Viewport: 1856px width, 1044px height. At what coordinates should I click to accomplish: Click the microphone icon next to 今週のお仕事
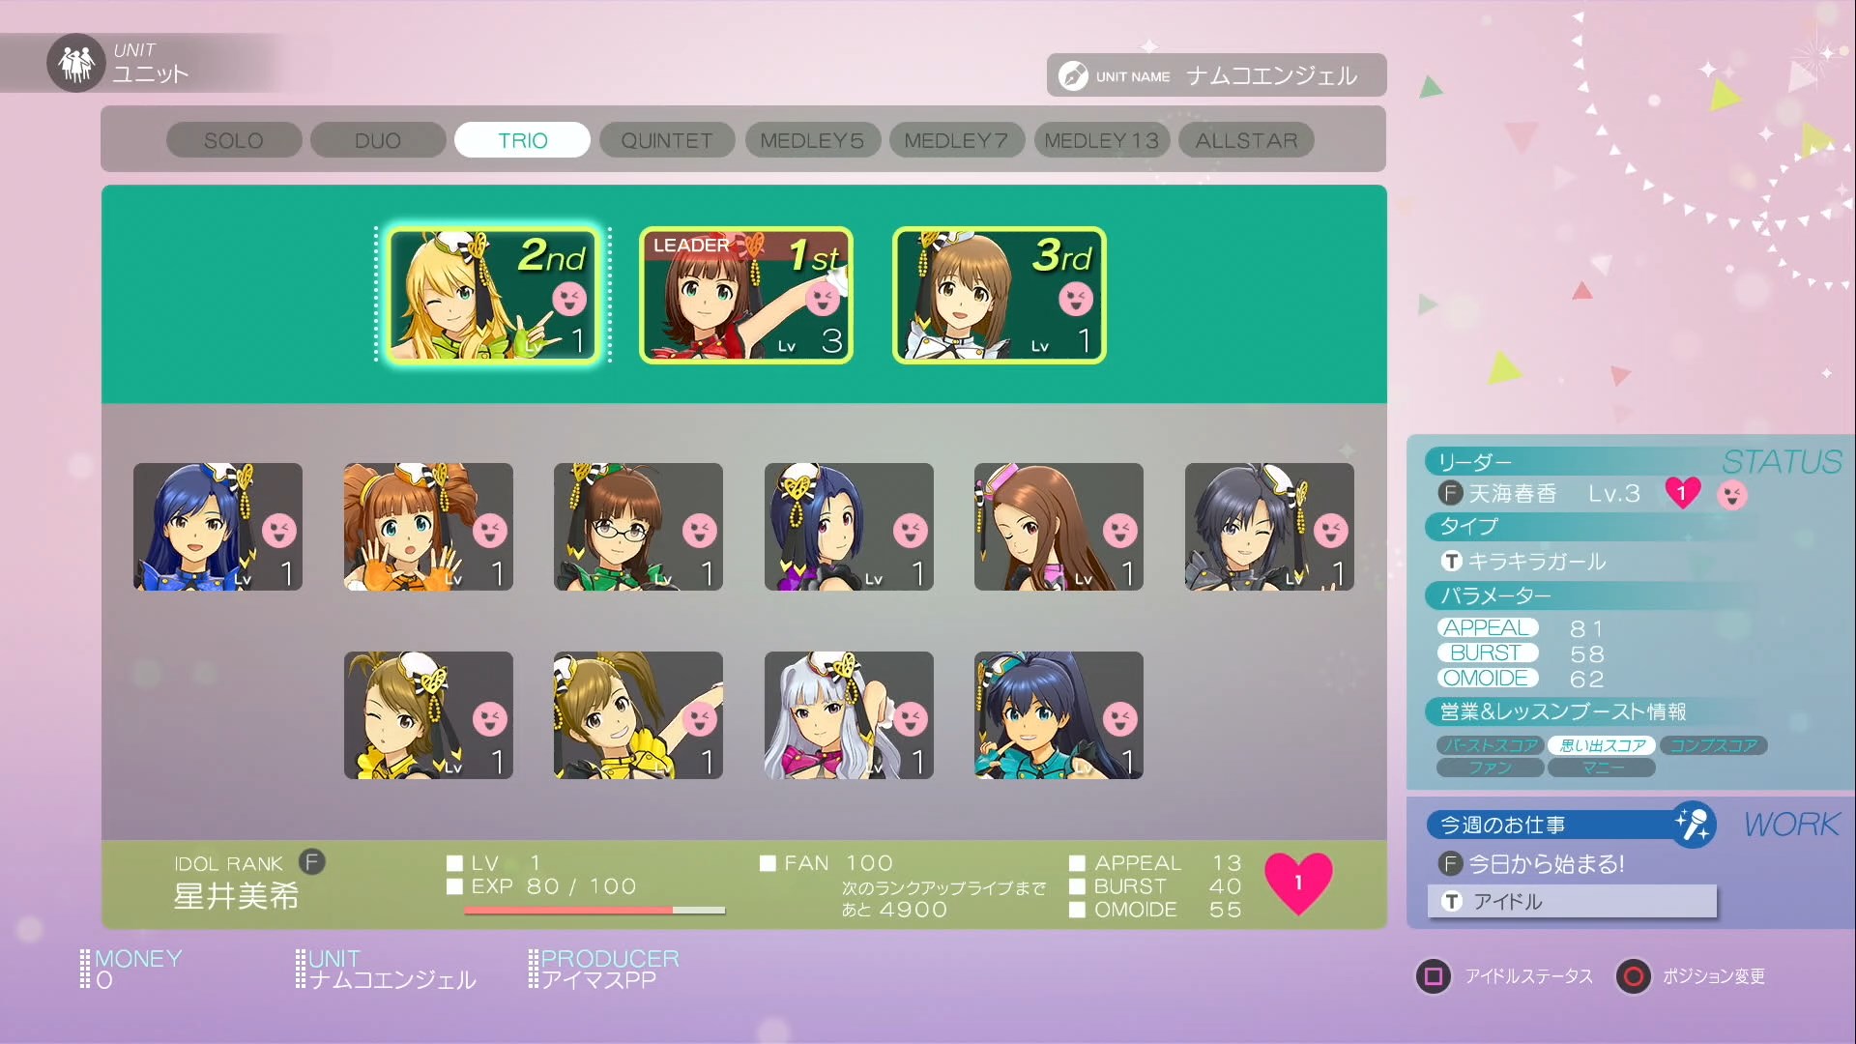pos(1693,824)
